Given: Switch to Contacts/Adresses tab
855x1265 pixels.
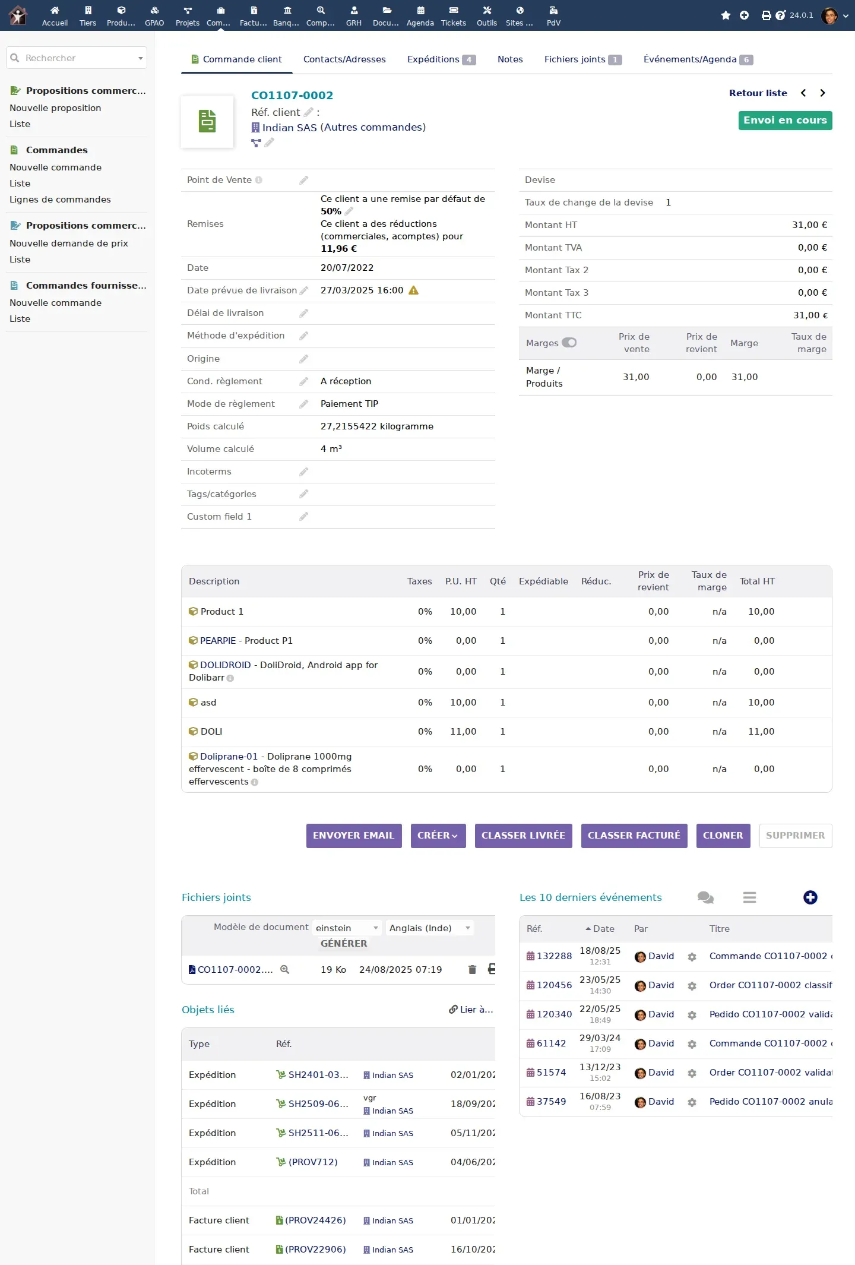Looking at the screenshot, I should 344,59.
